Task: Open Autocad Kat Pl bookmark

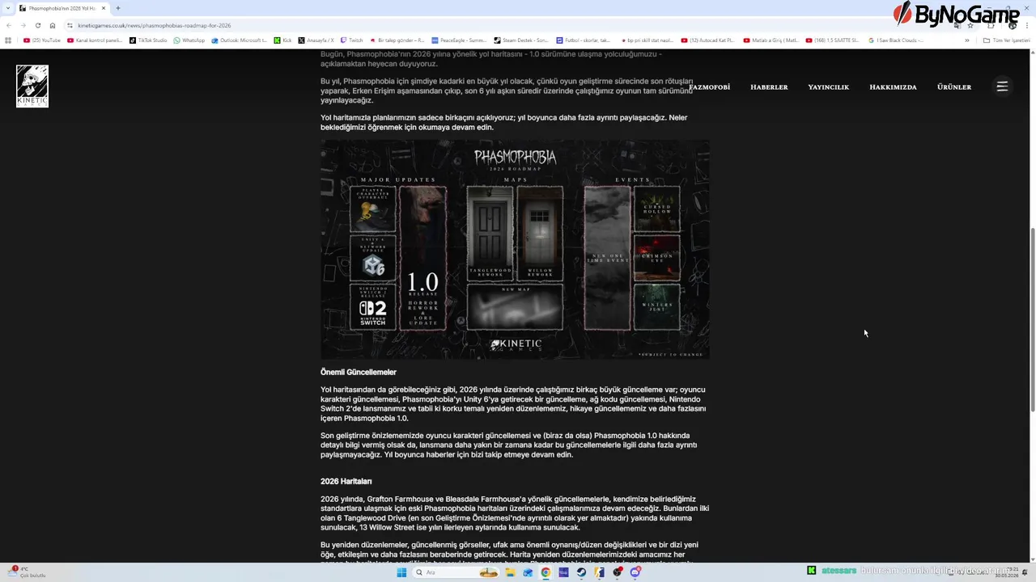Action: pyautogui.click(x=708, y=40)
